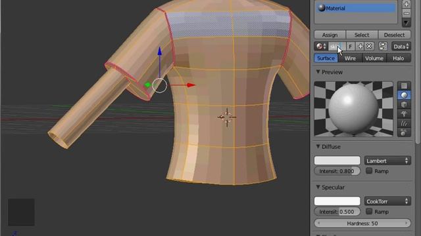Click the Hardness 50 field

click(362, 223)
